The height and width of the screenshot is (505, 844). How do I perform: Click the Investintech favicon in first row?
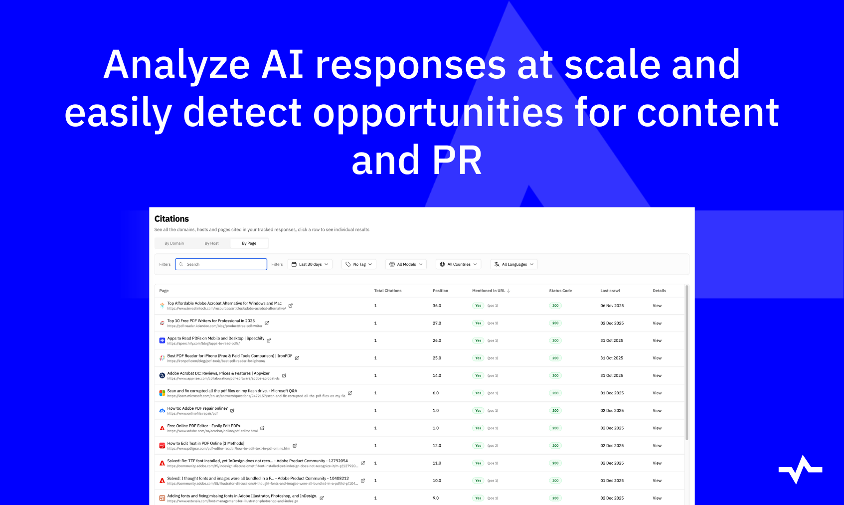162,306
